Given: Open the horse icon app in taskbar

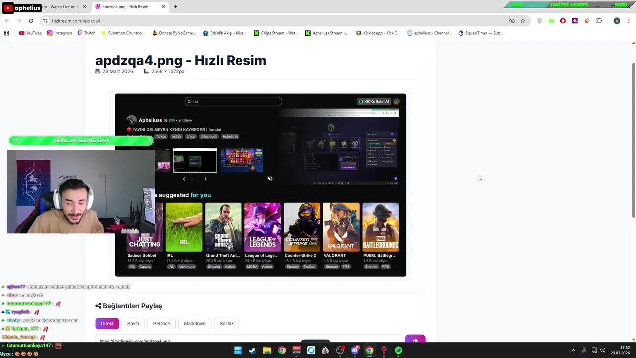Looking at the screenshot, I should tap(325, 350).
